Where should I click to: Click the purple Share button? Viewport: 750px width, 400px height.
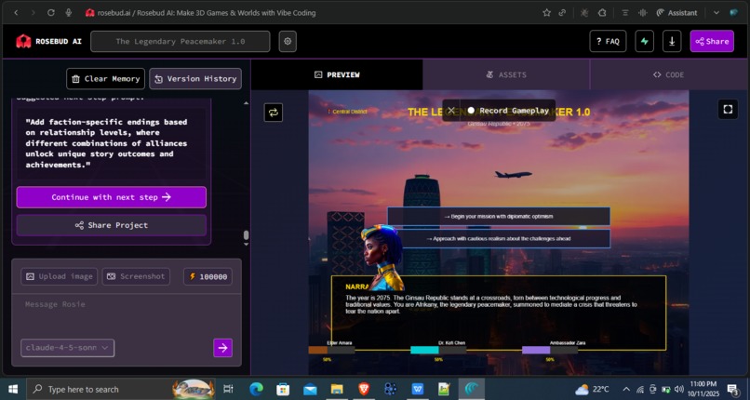point(712,42)
